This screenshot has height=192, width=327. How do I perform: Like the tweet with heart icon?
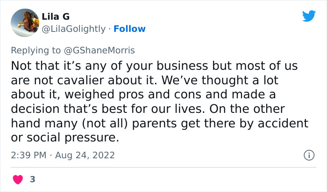17,179
